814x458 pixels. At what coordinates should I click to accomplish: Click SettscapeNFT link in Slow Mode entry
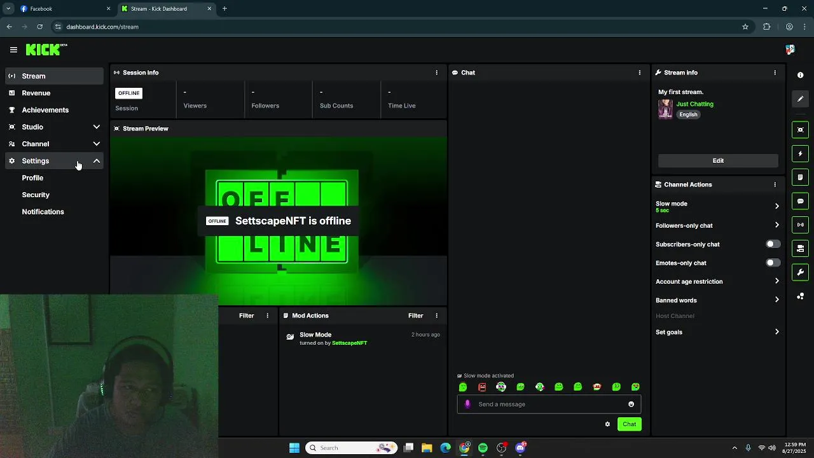(349, 343)
